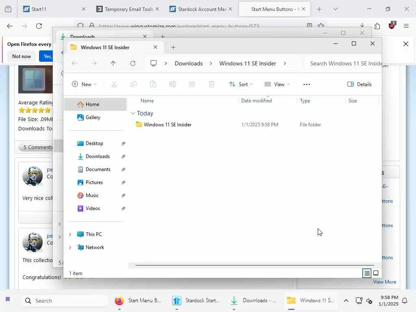
Task: Open Gallery in navigation pane
Action: coord(95,117)
